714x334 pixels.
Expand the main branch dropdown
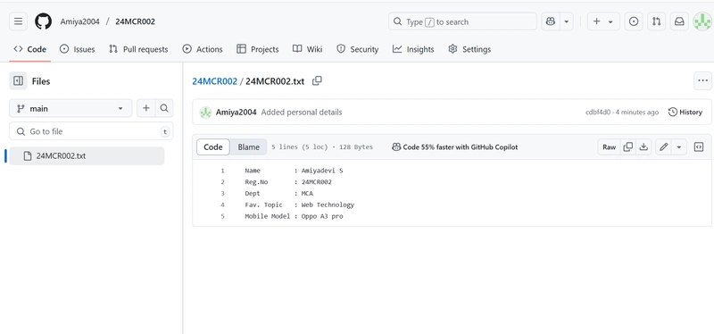(x=71, y=108)
